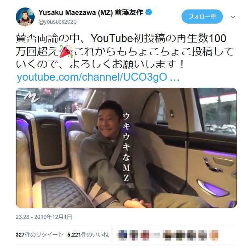Open Yusaku Maezawa's profile avatar
Screen dimensions: 252x248
[x=25, y=17]
